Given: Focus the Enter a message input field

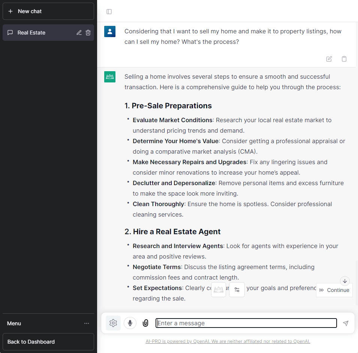Looking at the screenshot, I should click(x=246, y=323).
